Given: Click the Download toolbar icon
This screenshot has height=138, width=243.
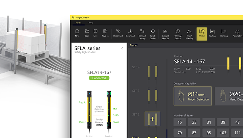Looking at the screenshot, I should (x=130, y=32).
